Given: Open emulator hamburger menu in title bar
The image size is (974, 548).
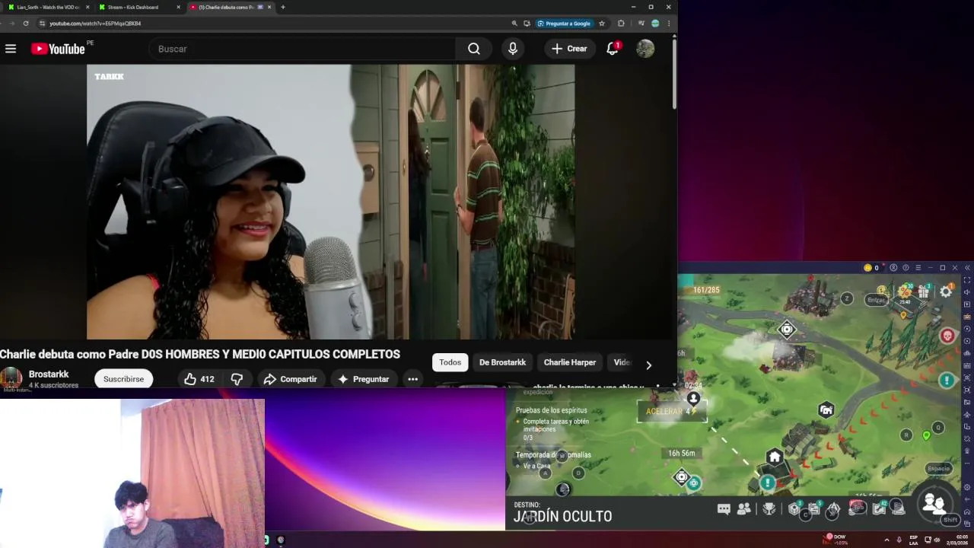Looking at the screenshot, I should click(918, 268).
